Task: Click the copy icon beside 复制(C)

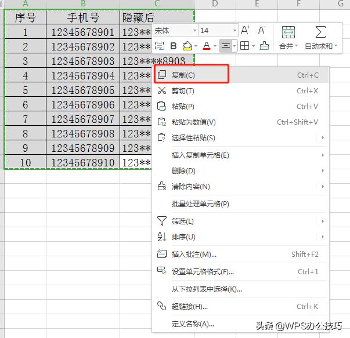Action: pyautogui.click(x=162, y=75)
